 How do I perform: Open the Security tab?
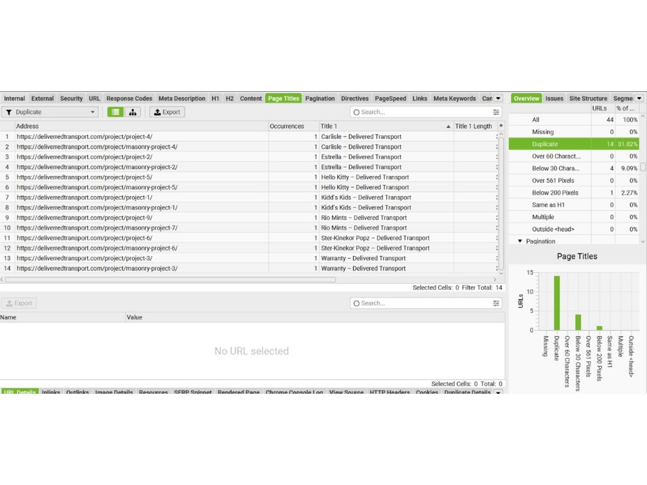click(71, 98)
